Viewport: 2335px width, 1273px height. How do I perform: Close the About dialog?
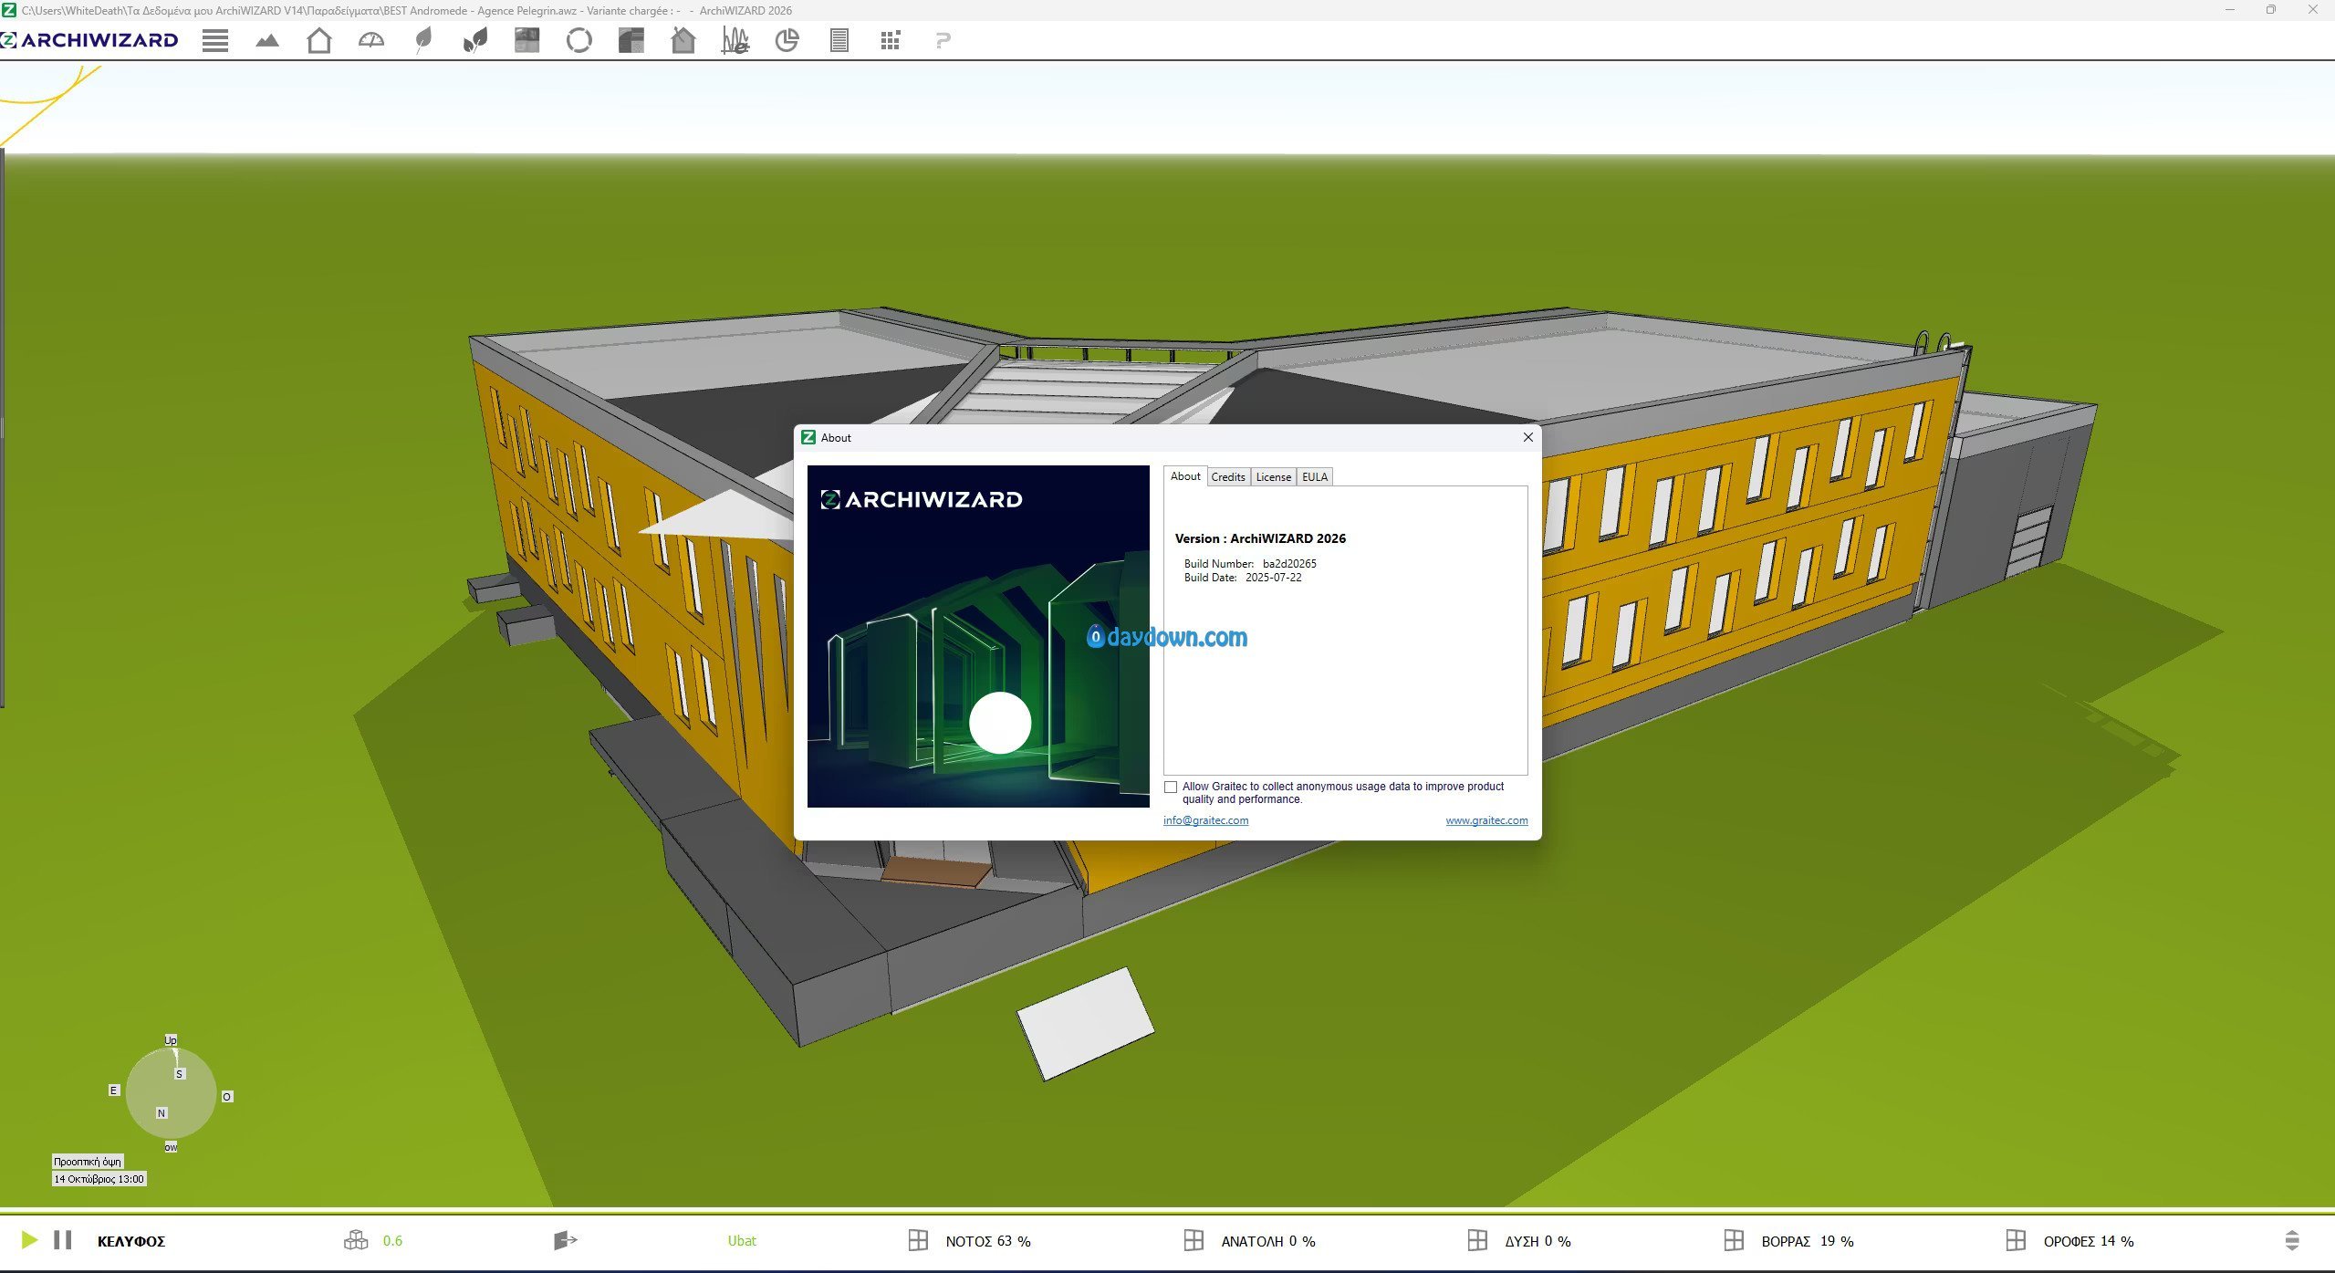[1528, 437]
